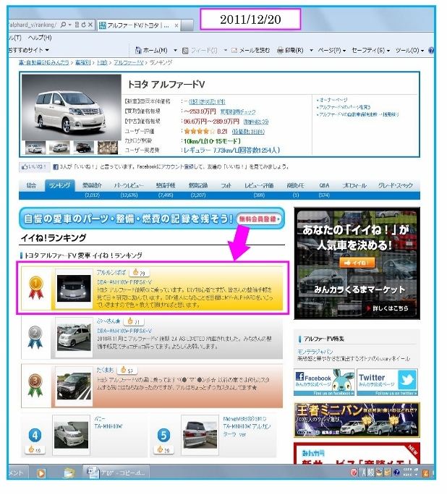Click the orange イイね! button in the side ad
This screenshot has height=495, width=447.
[357, 263]
